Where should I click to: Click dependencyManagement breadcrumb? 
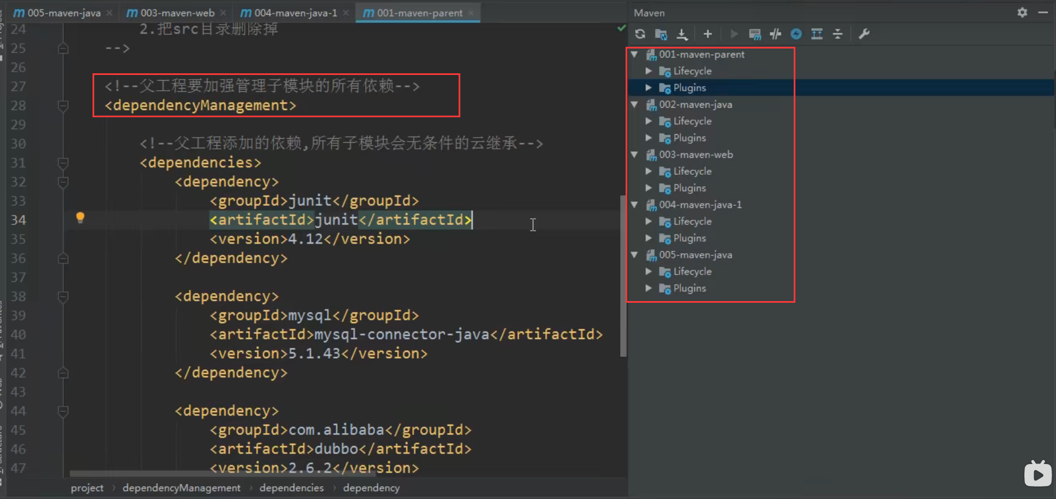(x=181, y=488)
